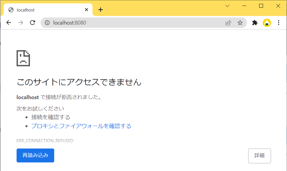Open the Extensions puzzle piece menu
This screenshot has width=287, height=171.
[255, 23]
